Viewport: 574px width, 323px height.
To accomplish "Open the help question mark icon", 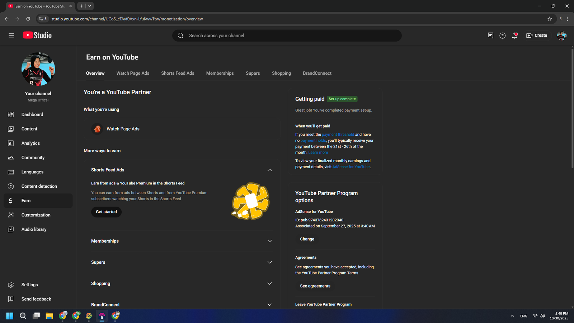I will 502,36.
